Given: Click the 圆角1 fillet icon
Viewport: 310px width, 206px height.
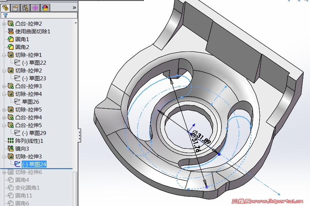Looking at the screenshot, I should pos(10,39).
